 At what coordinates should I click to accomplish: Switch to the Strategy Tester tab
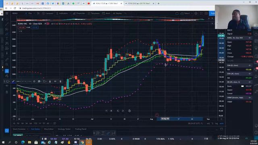click(64, 129)
